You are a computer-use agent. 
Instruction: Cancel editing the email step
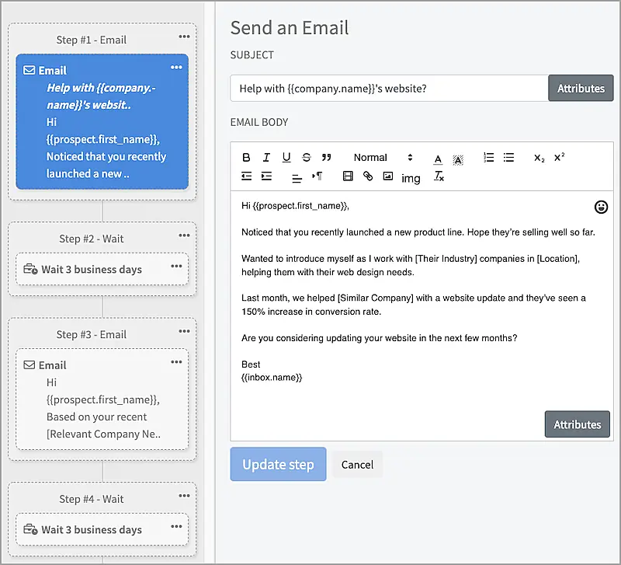click(357, 464)
